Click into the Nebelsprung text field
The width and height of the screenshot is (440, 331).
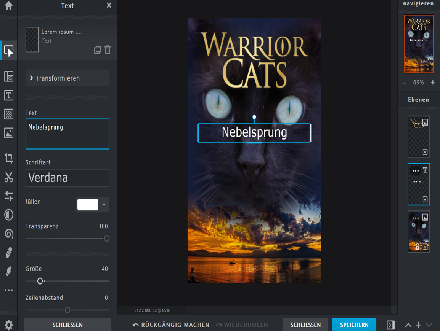point(67,134)
